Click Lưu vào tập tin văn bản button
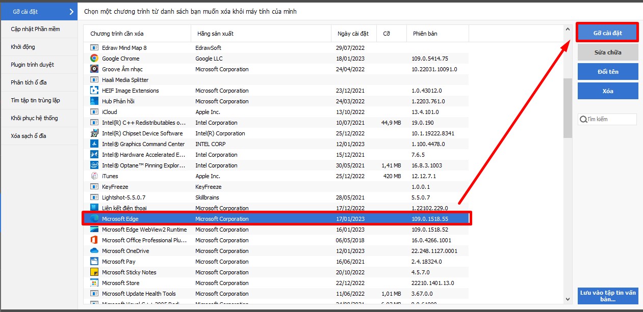 pos(607,296)
